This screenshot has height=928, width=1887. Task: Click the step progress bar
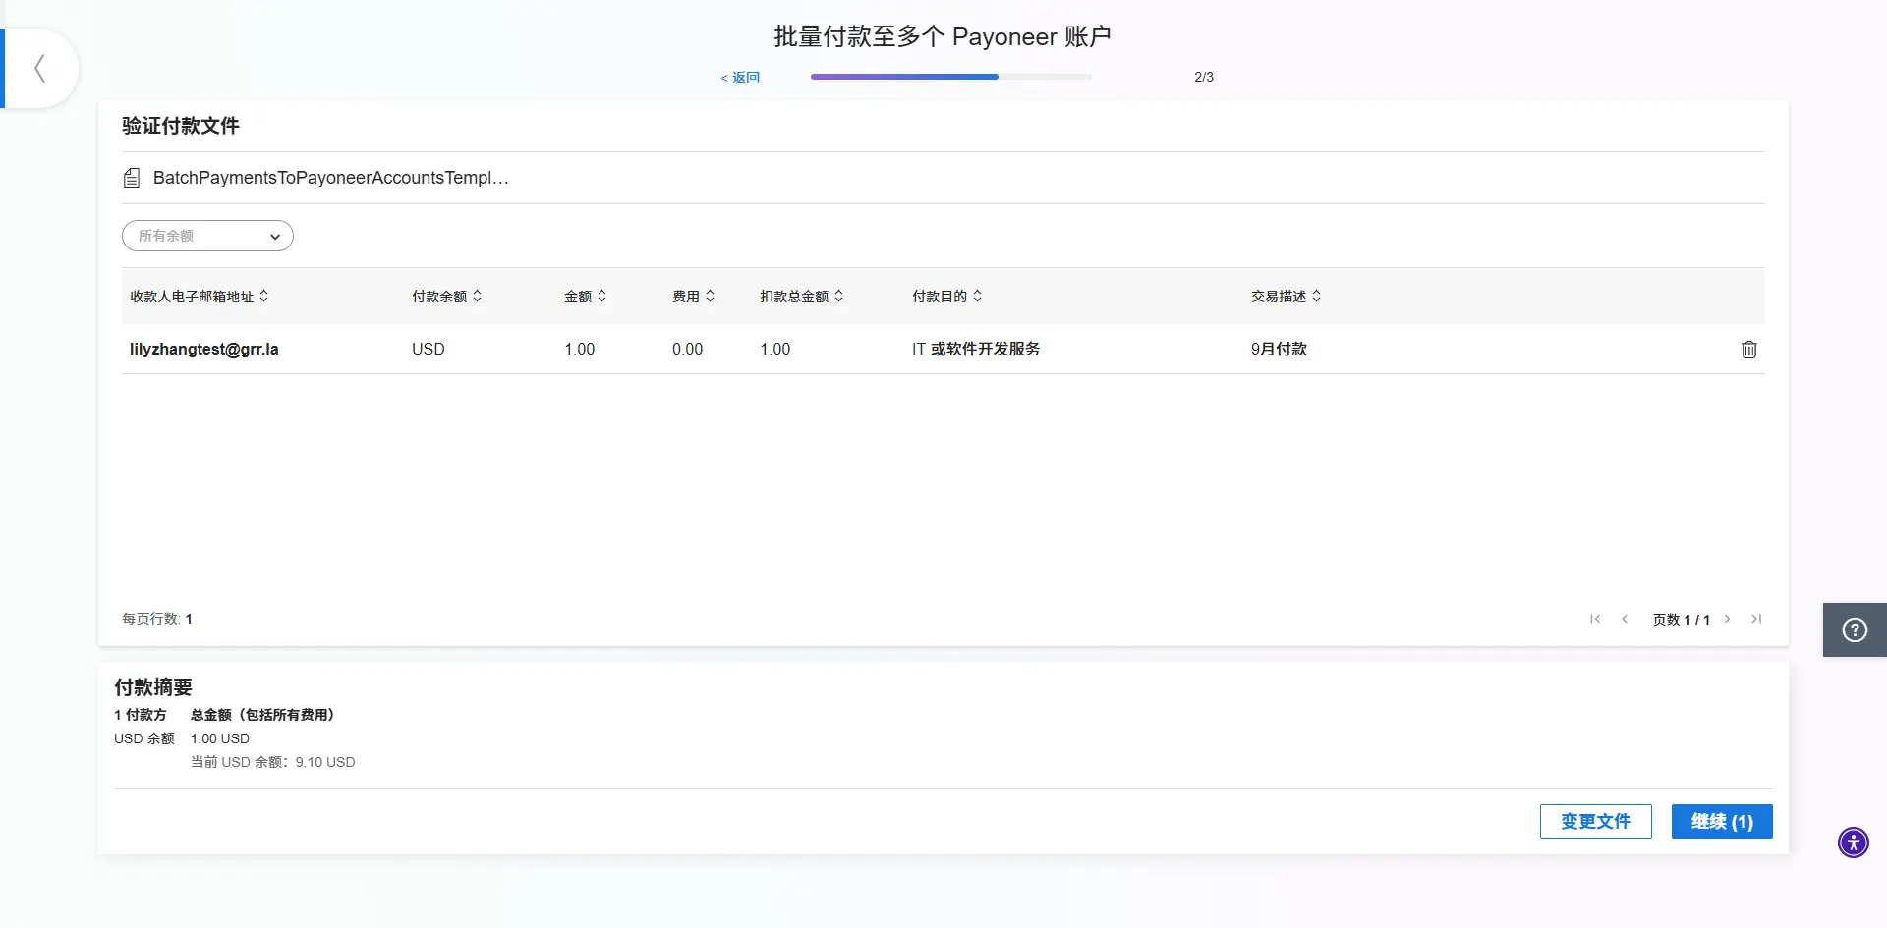point(951,77)
